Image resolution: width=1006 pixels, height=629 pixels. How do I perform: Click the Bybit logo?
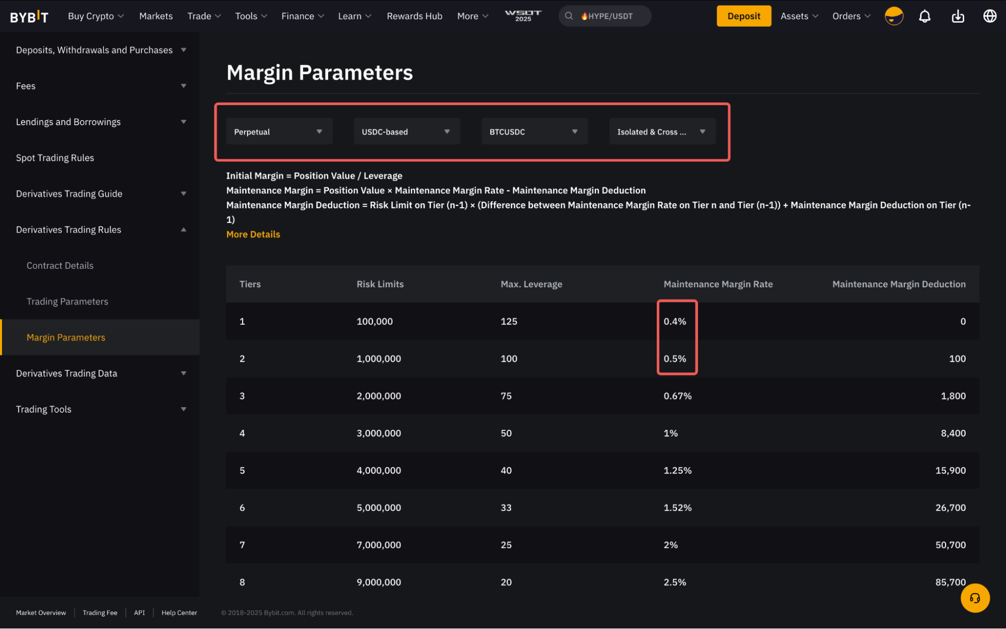coord(29,17)
